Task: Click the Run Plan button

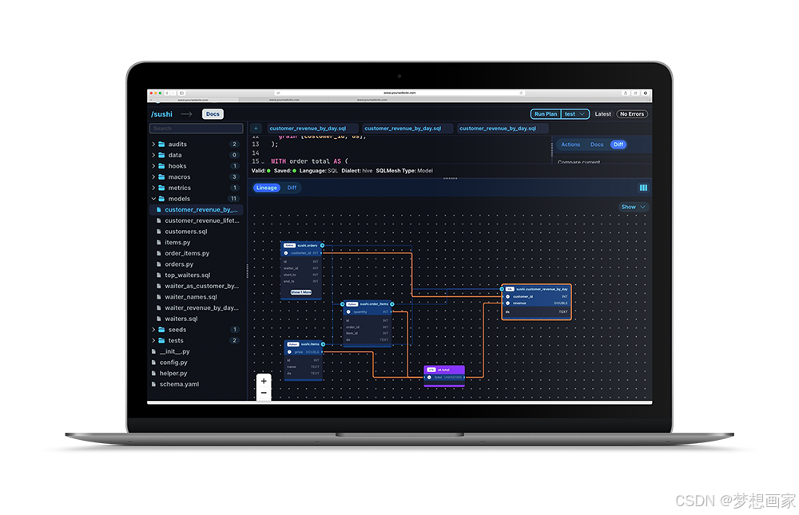Action: pyautogui.click(x=546, y=114)
